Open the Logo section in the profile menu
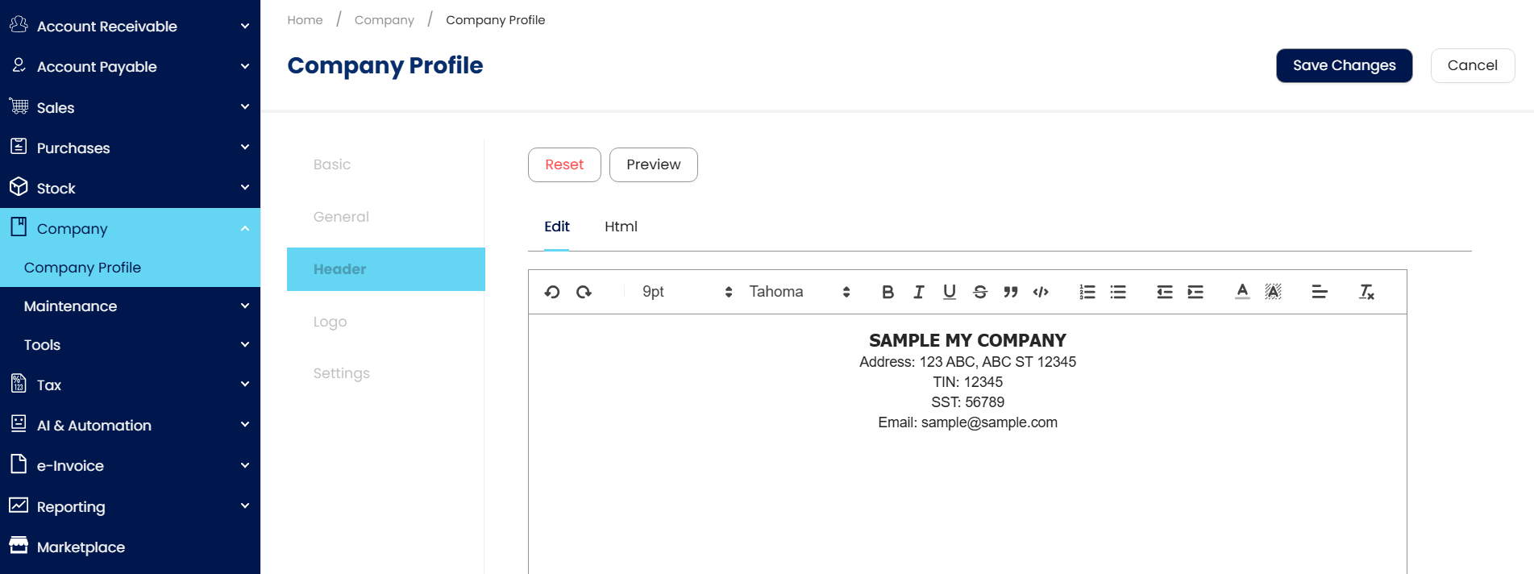The height and width of the screenshot is (574, 1534). (330, 322)
